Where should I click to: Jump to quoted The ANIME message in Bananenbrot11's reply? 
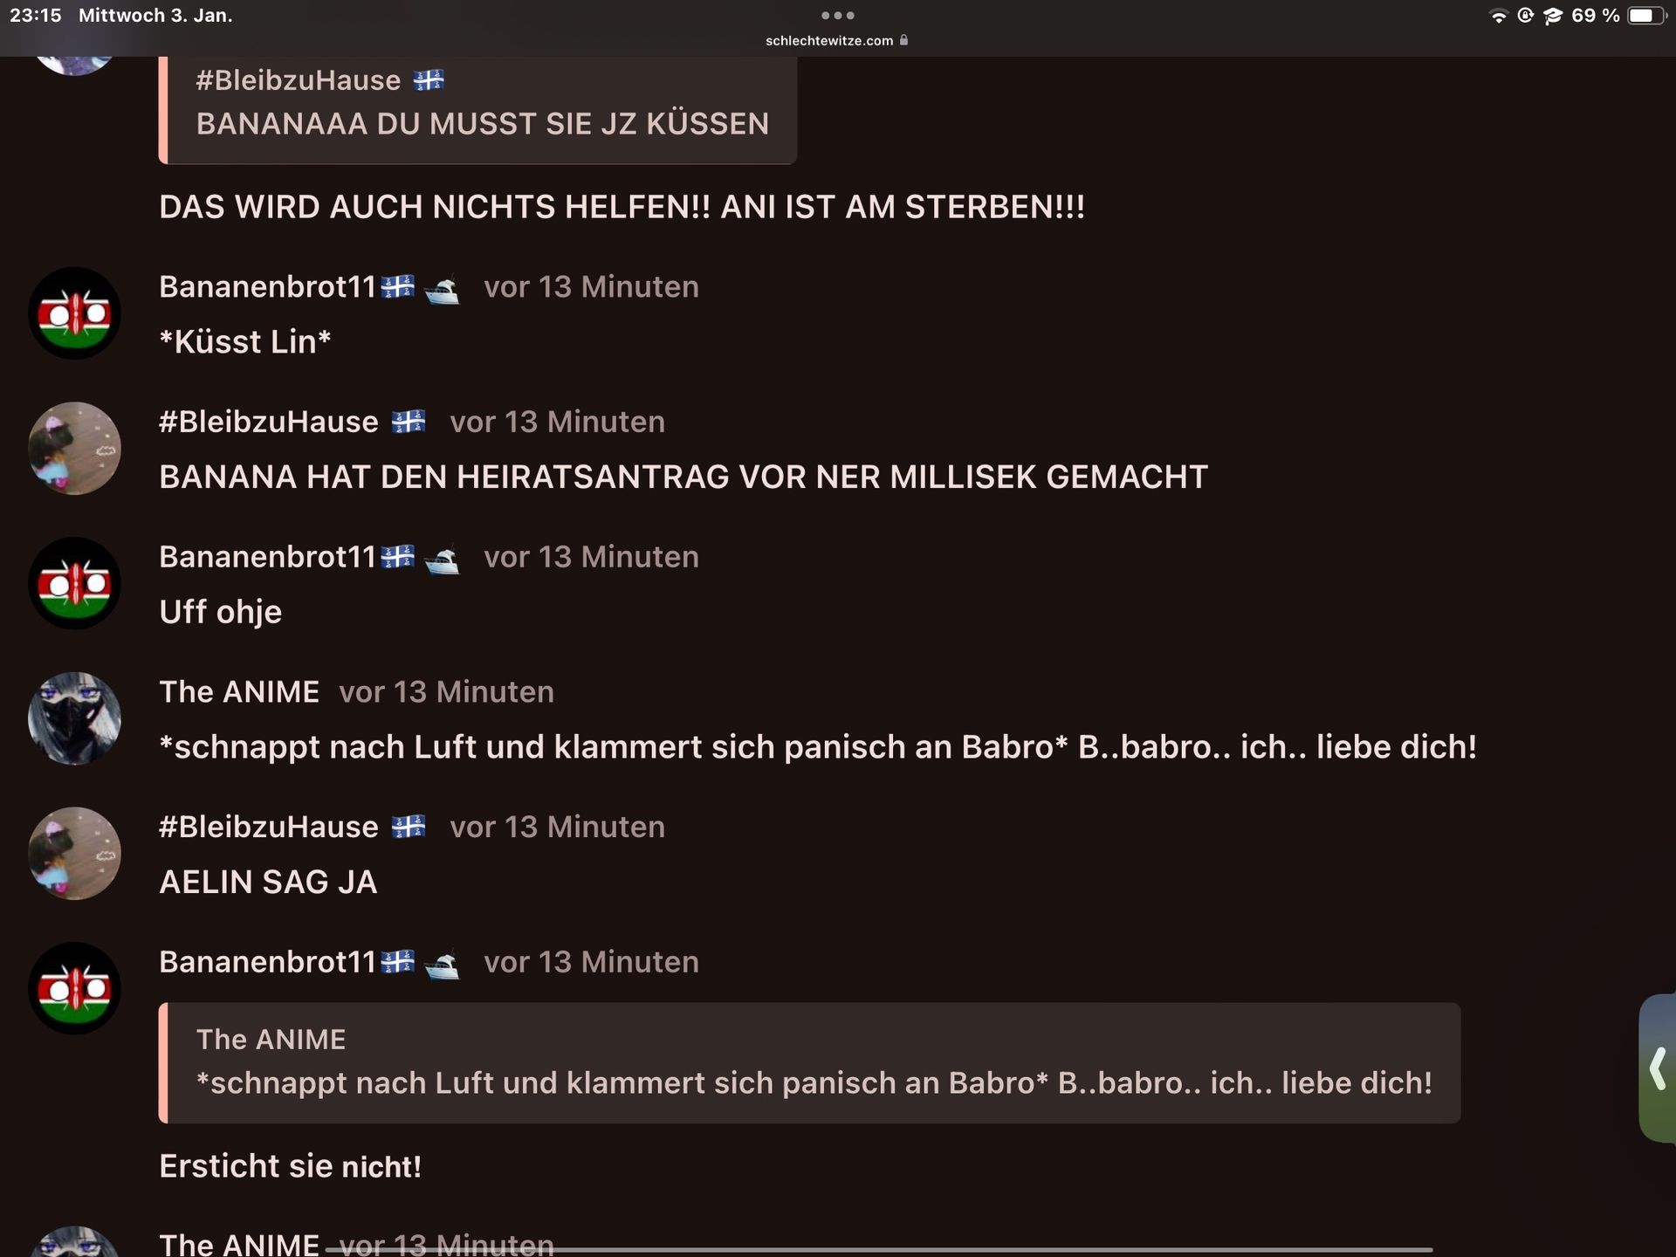(809, 1062)
